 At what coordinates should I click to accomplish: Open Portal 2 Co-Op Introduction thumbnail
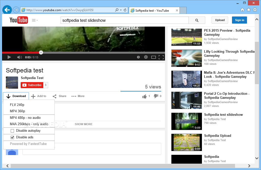pos(187,100)
